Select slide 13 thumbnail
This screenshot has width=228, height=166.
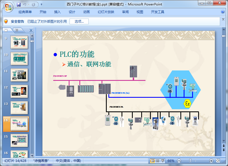(19, 108)
